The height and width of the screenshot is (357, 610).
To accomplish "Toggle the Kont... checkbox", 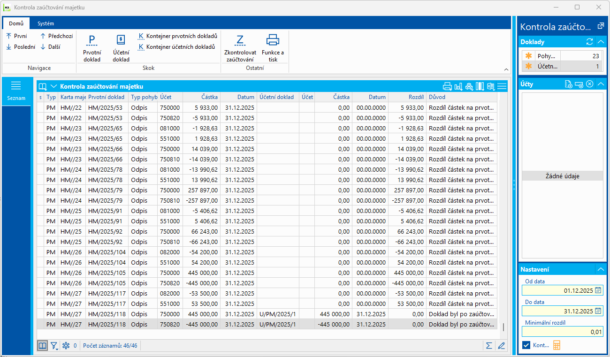I will pyautogui.click(x=526, y=345).
